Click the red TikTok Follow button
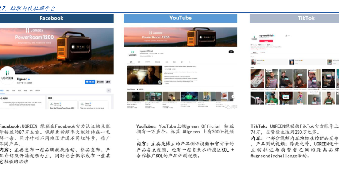 tap(266, 41)
